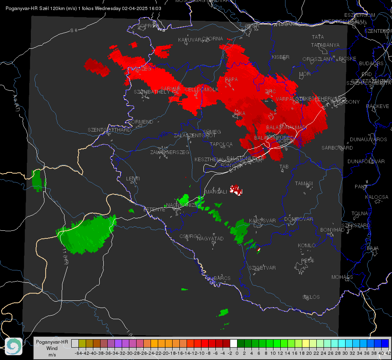Click the CELLDÖMÖLK label
The height and width of the screenshot is (360, 392).
(201, 90)
